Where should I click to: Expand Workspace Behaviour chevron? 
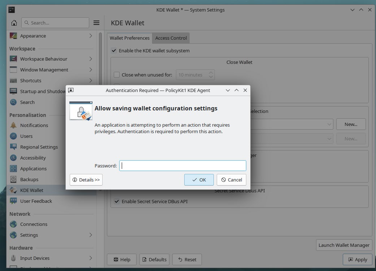pyautogui.click(x=91, y=59)
